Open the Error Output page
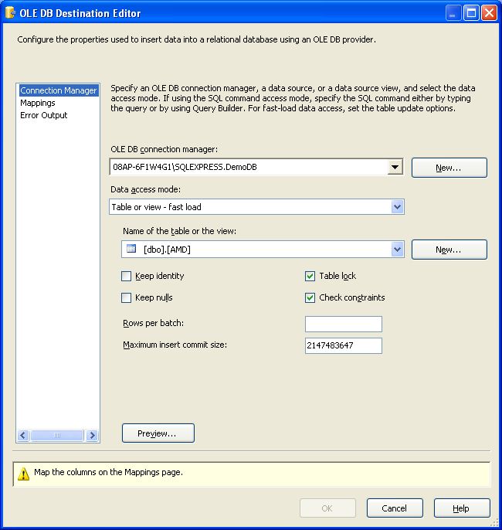The width and height of the screenshot is (502, 530). point(44,115)
